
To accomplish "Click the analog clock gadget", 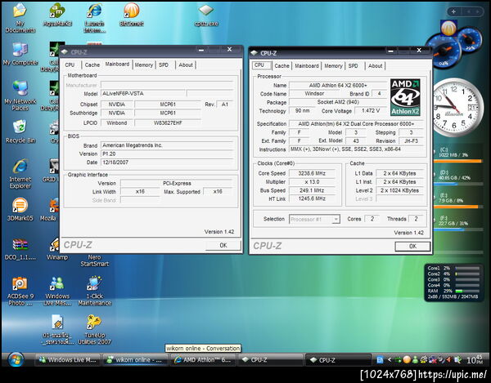I will 457,108.
